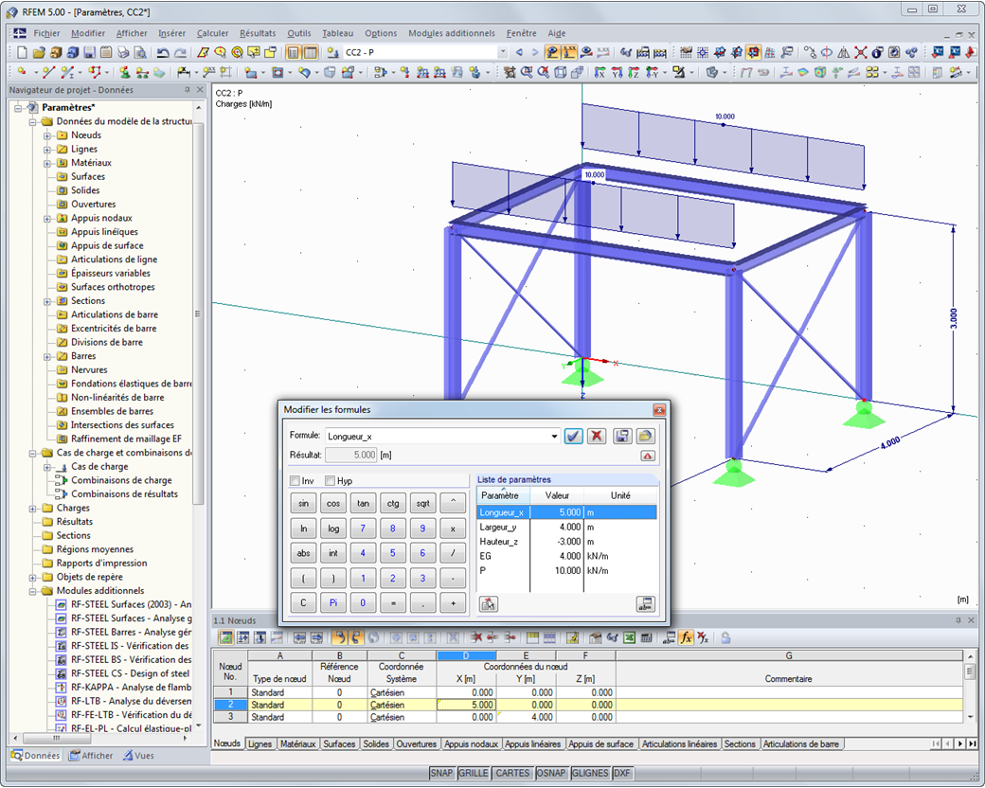Enable the Inv checkbox in the formula dialog
985x788 pixels.
coord(295,480)
